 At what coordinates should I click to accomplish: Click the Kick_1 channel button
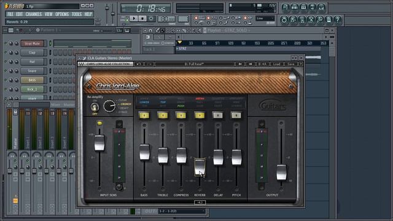point(33,89)
